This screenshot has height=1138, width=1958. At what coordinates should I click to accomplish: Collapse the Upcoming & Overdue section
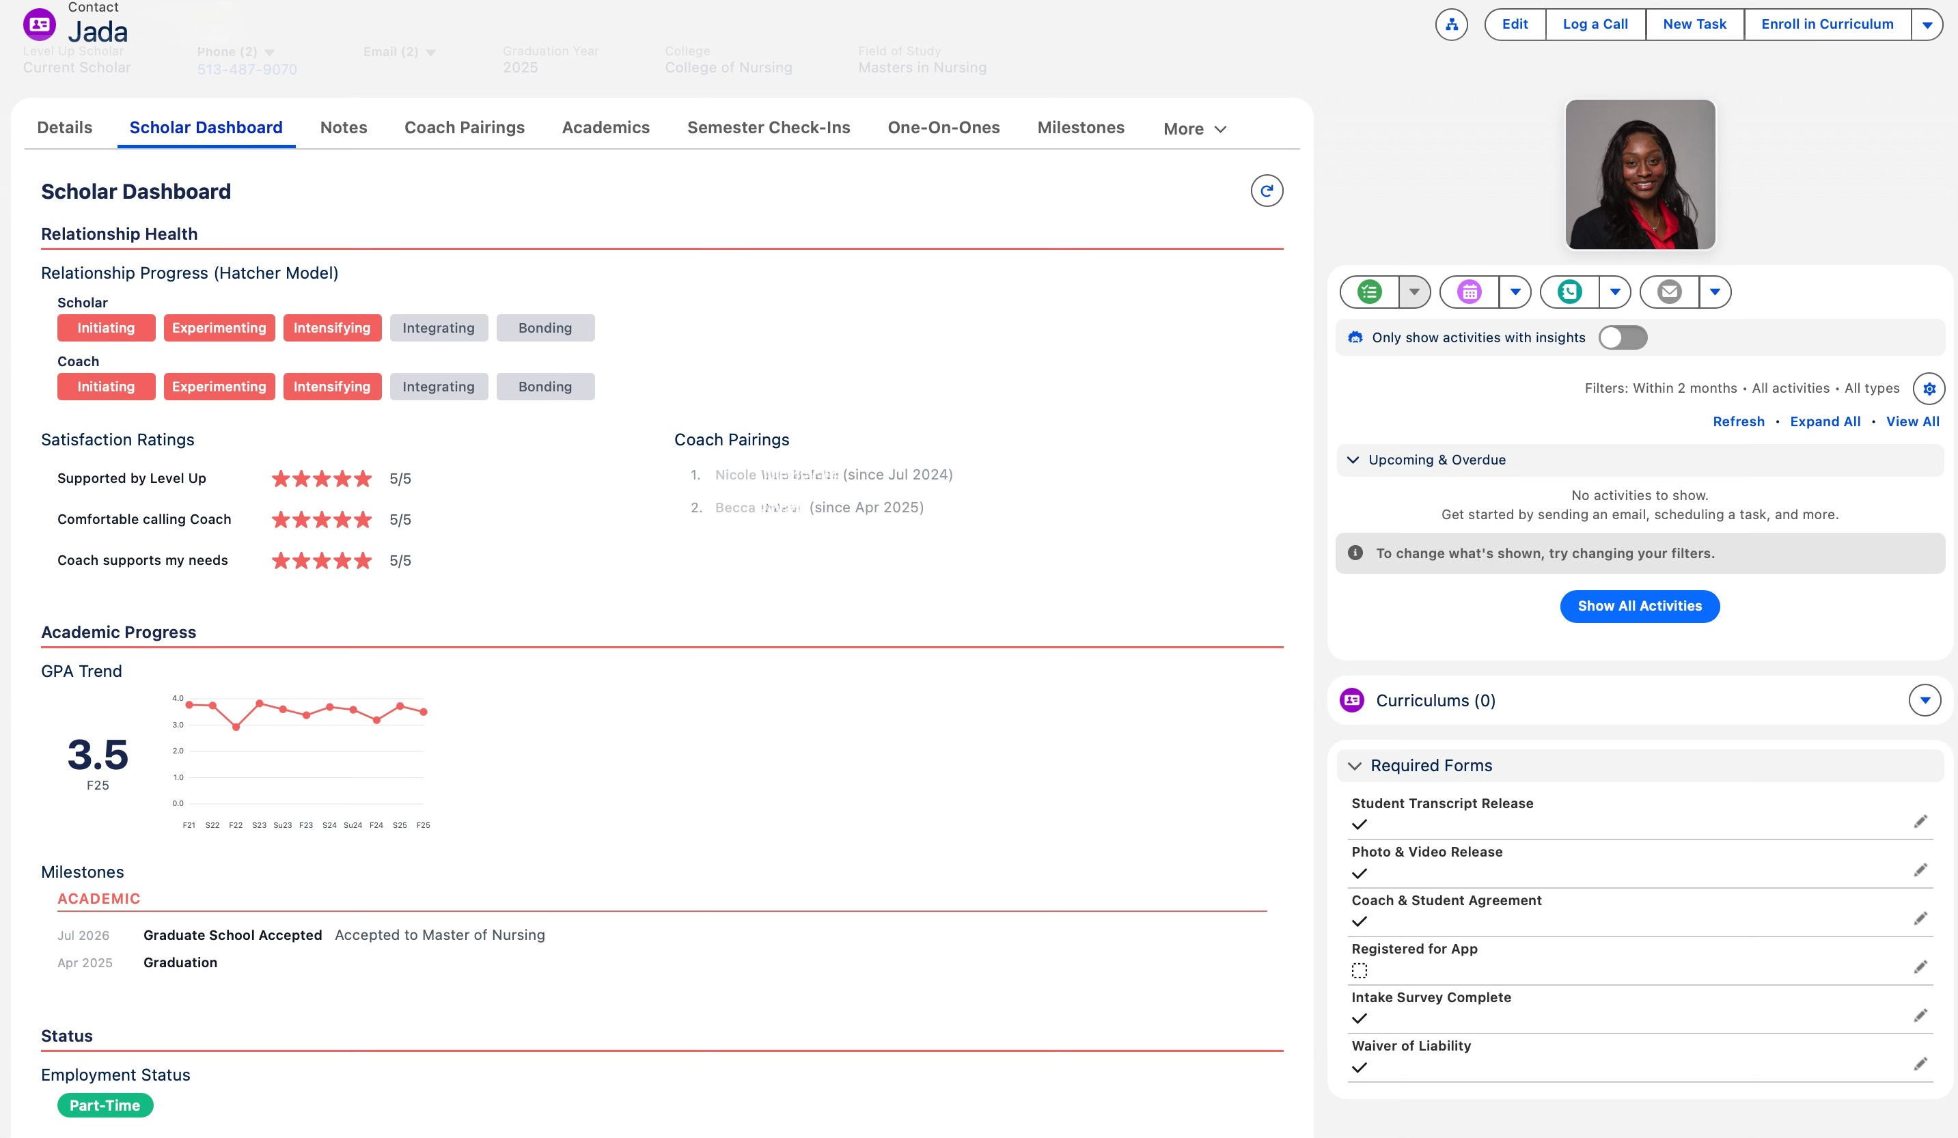pyautogui.click(x=1353, y=460)
